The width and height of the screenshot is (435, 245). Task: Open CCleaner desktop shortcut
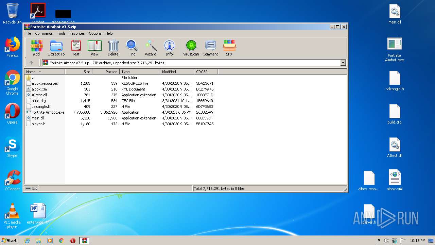[12, 180]
